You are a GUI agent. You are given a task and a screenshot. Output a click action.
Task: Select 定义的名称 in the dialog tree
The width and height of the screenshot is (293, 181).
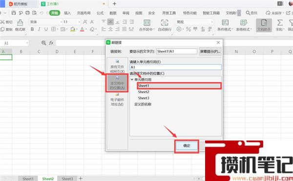click(x=143, y=104)
